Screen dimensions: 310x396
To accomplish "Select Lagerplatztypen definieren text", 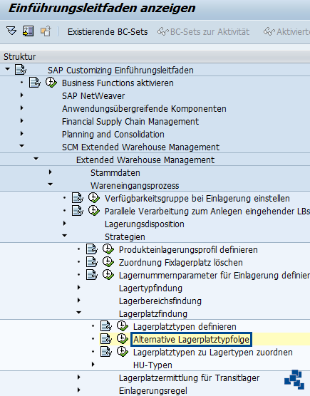I will [185, 327].
